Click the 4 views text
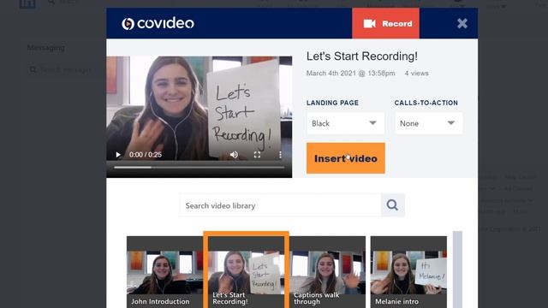Viewport: 548px width, 308px height. (417, 74)
